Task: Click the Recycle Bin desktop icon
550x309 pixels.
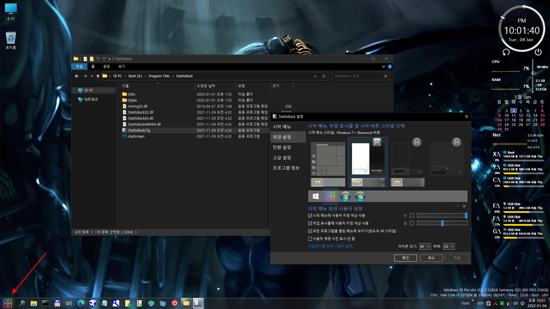Action: pyautogui.click(x=11, y=40)
